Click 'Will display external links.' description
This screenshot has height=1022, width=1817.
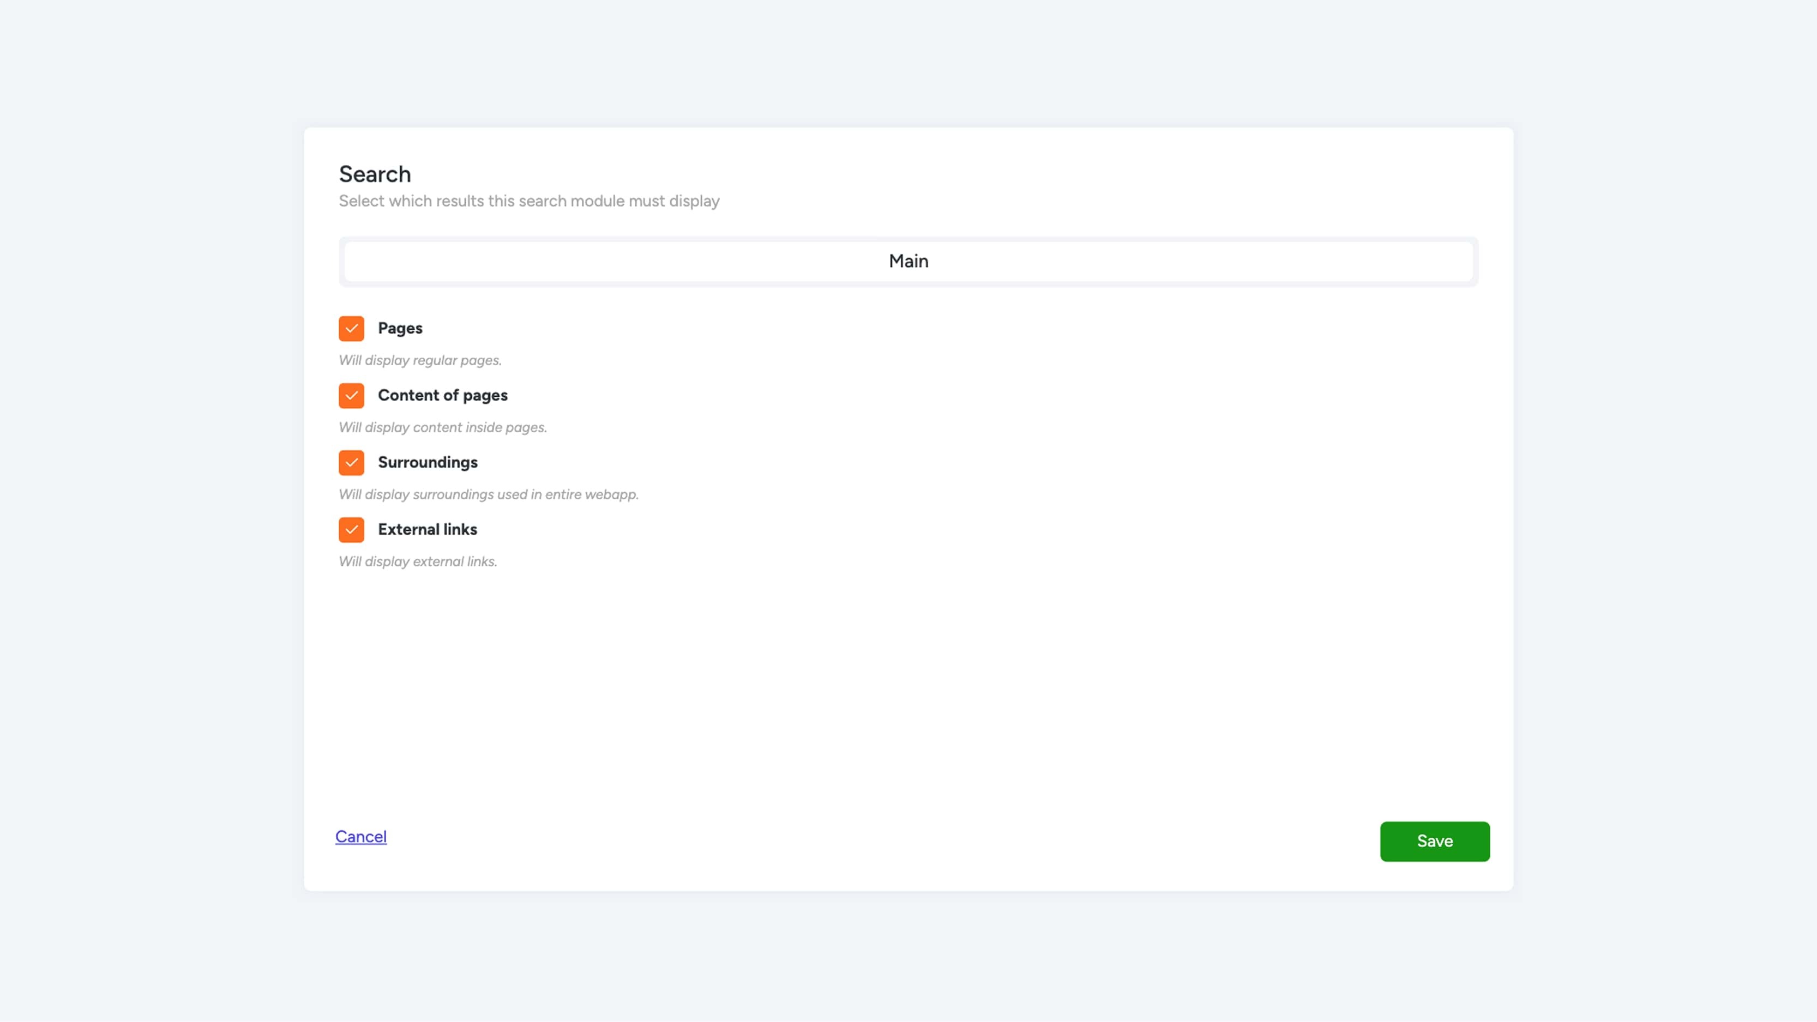coord(418,561)
